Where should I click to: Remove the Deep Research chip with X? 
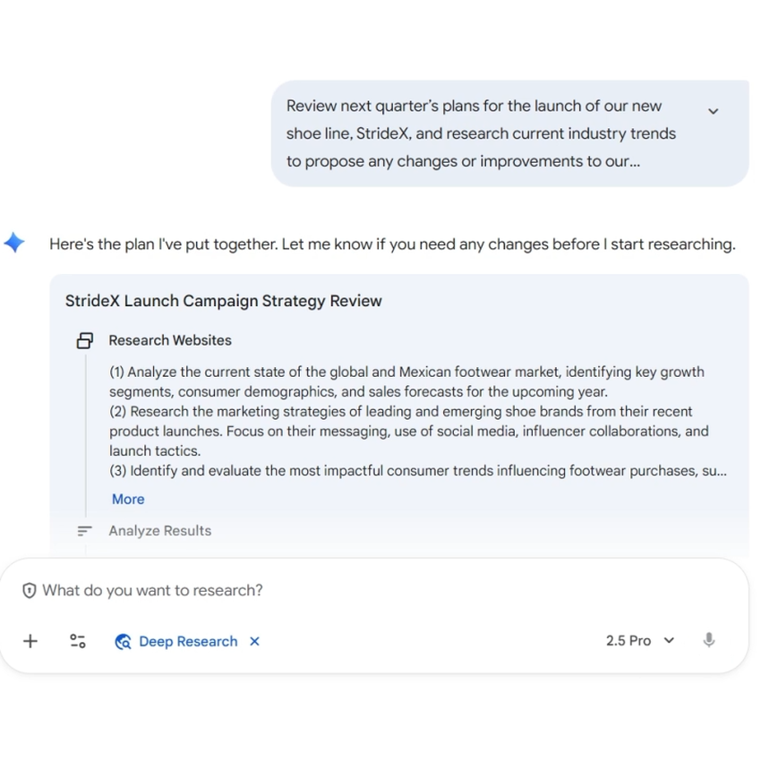pos(255,641)
